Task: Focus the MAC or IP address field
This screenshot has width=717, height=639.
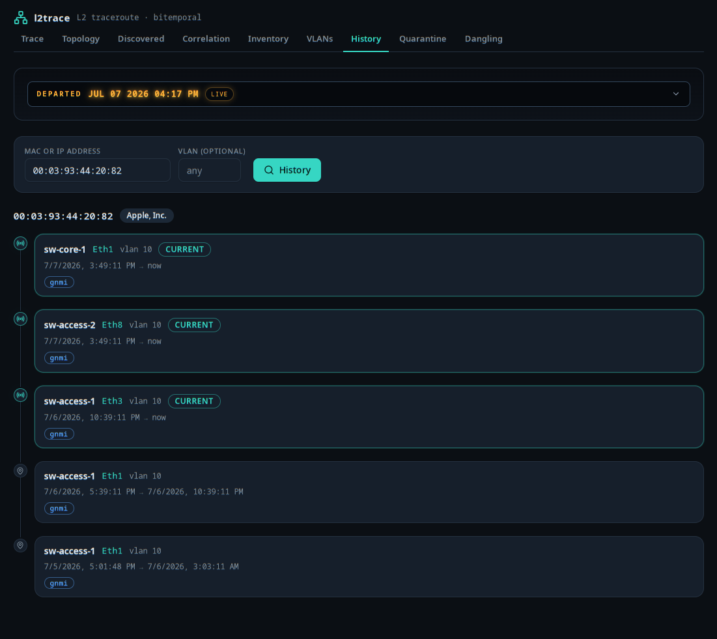Action: (98, 170)
